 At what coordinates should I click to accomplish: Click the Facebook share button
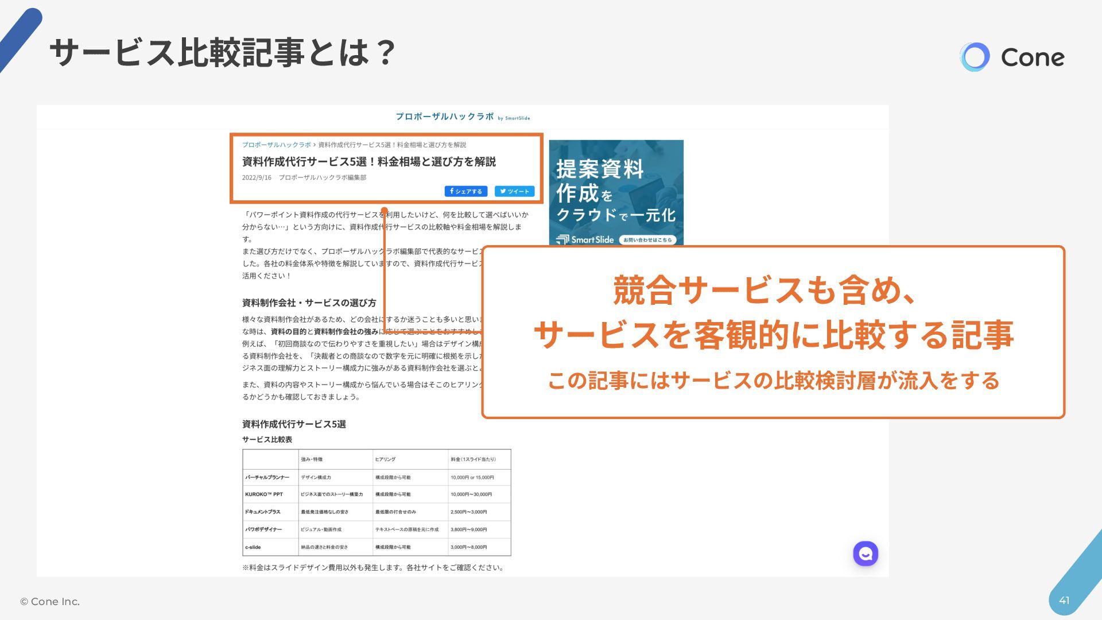coord(465,191)
